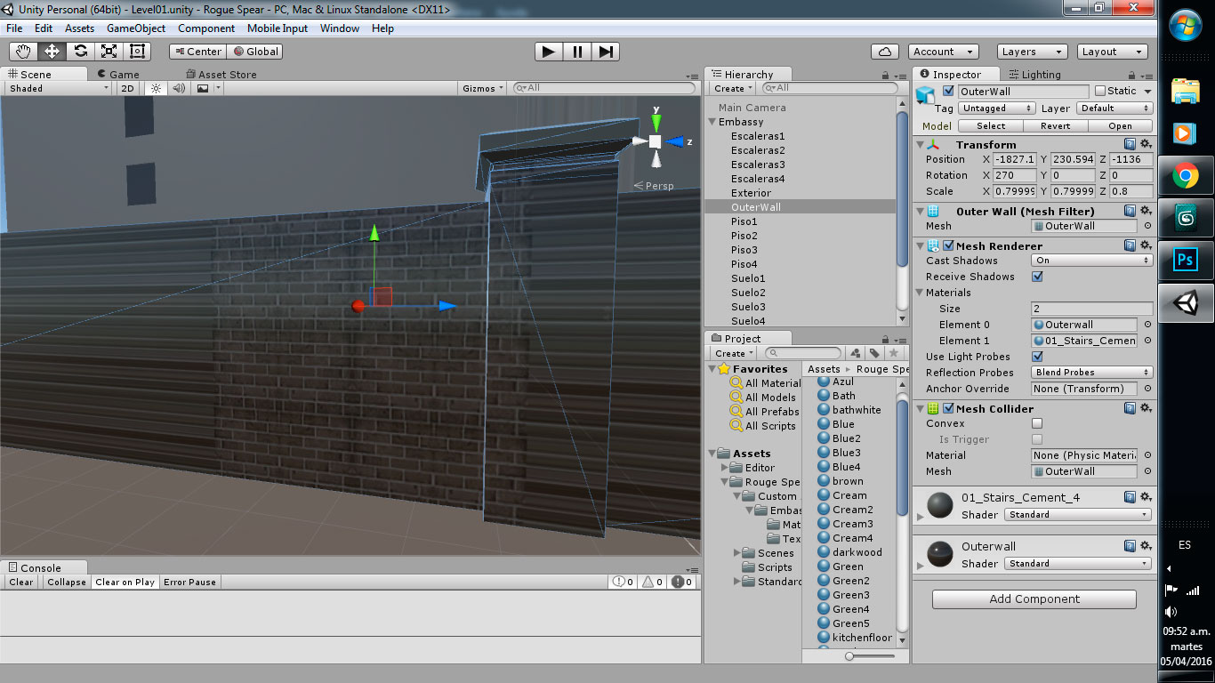Open Google Chrome from taskbar
Image resolution: width=1215 pixels, height=683 pixels.
tap(1185, 177)
